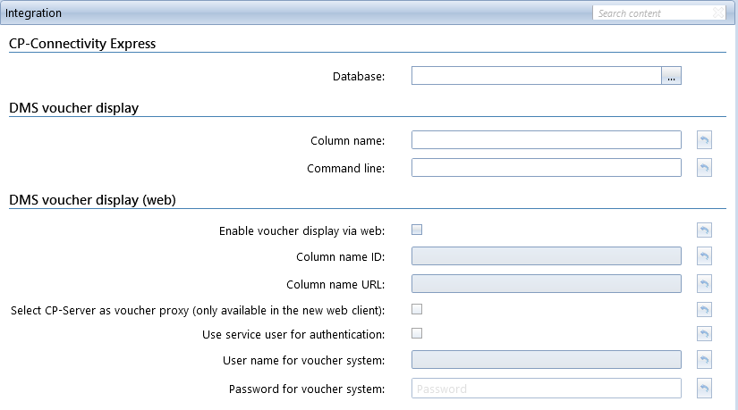Clear the Search content box
This screenshot has height=410, width=738.
point(718,13)
